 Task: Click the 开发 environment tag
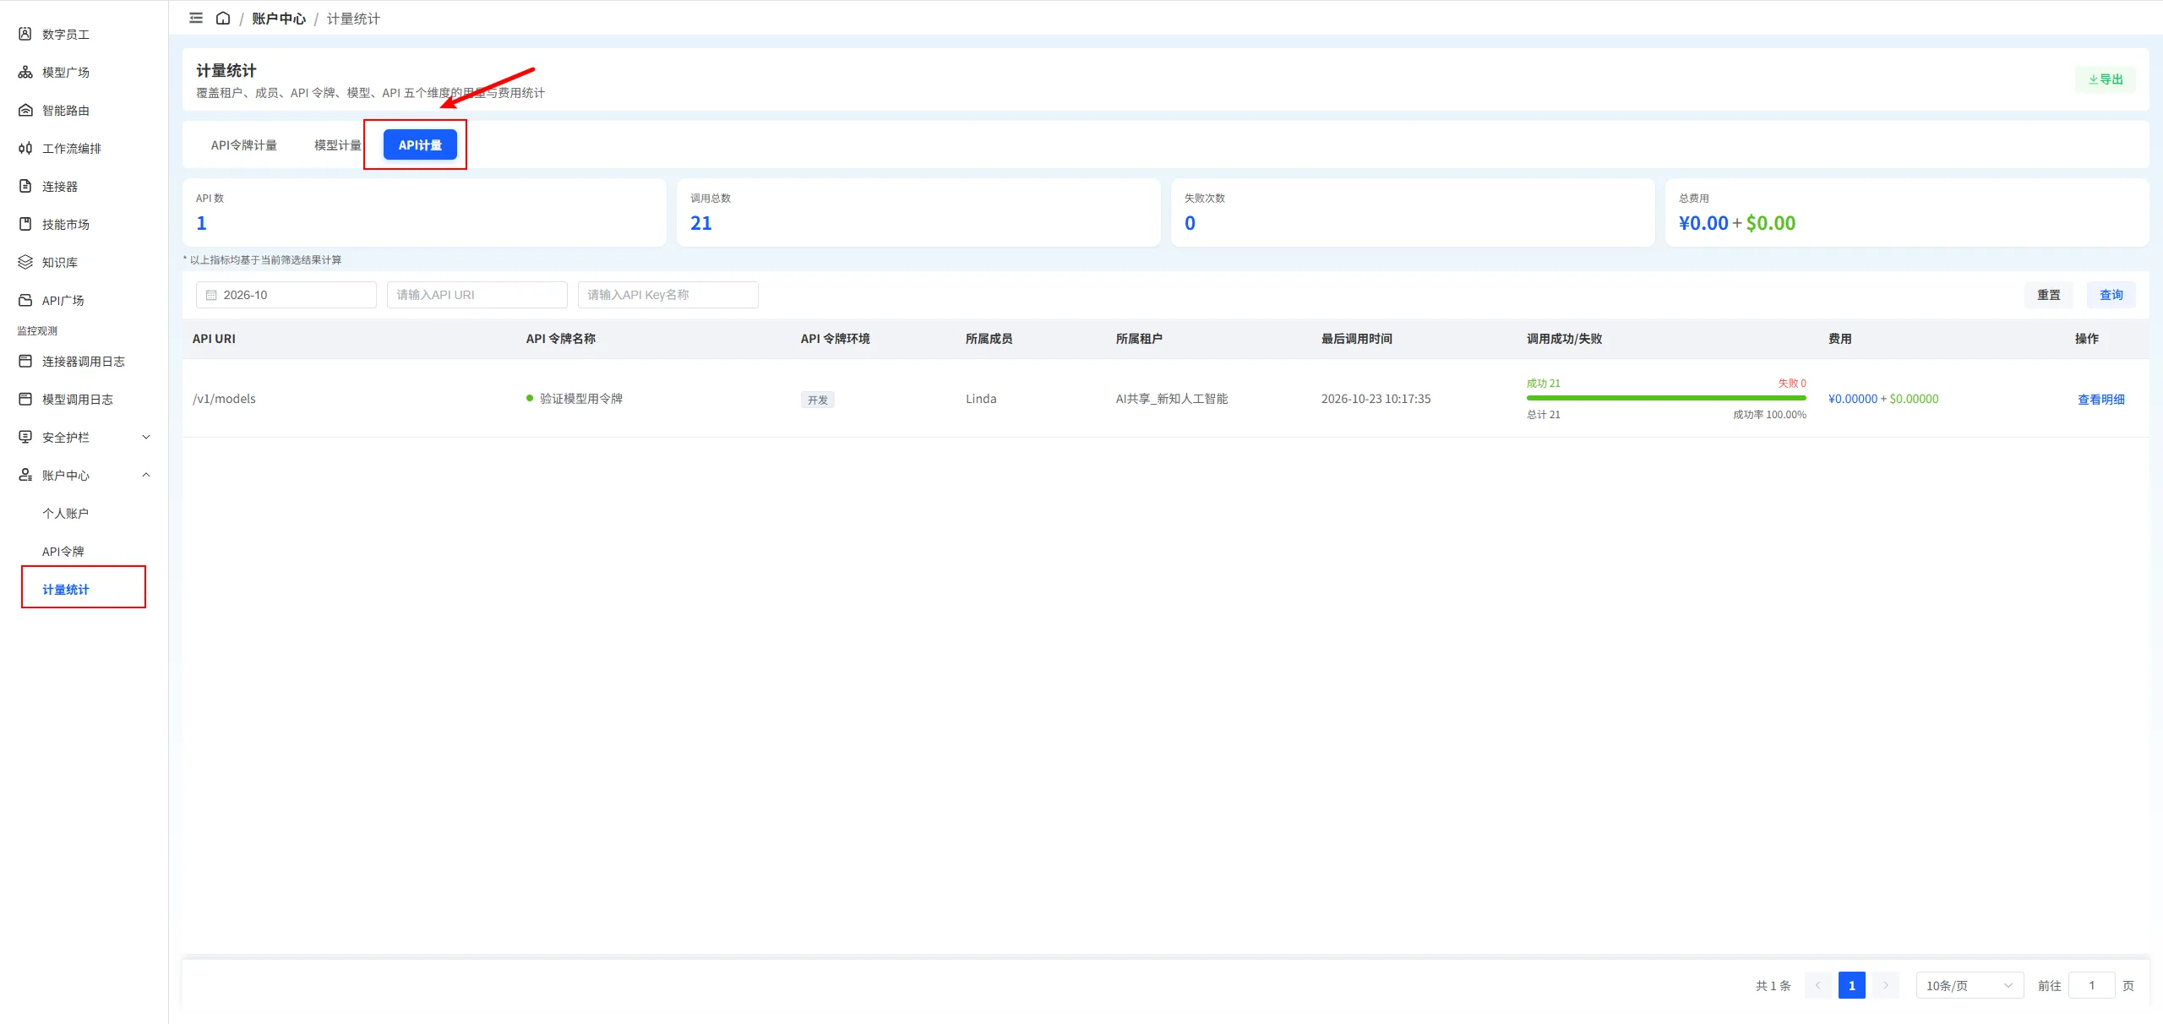pyautogui.click(x=817, y=400)
